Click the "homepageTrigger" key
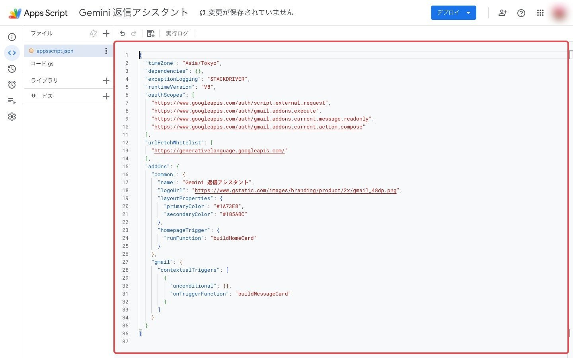This screenshot has height=358, width=573. pyautogui.click(x=184, y=230)
